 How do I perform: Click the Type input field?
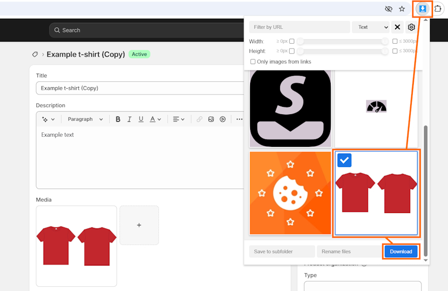coord(363,286)
